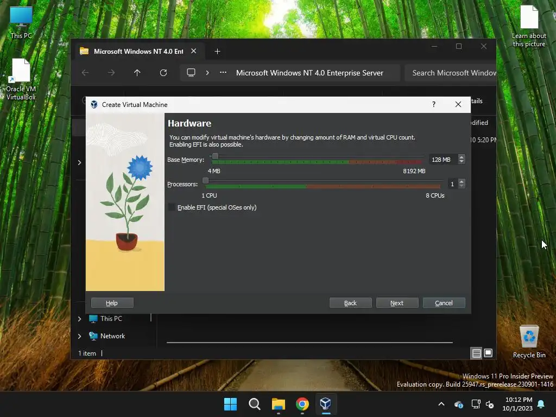Expand the collapsed navigation item beside dialog
556x417 pixels.
[79, 162]
